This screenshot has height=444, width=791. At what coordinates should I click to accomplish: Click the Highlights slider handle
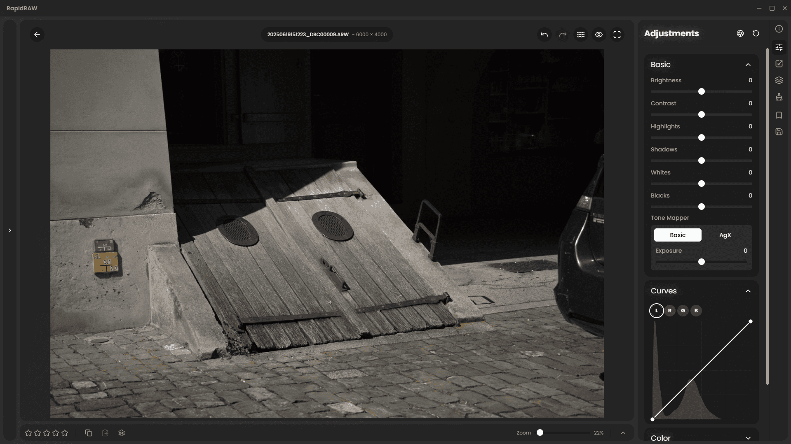pyautogui.click(x=702, y=137)
